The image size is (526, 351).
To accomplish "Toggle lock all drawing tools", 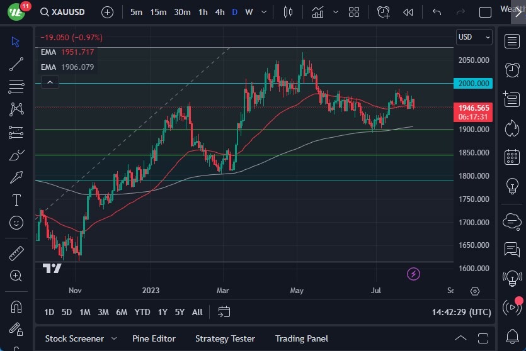I will (16, 330).
